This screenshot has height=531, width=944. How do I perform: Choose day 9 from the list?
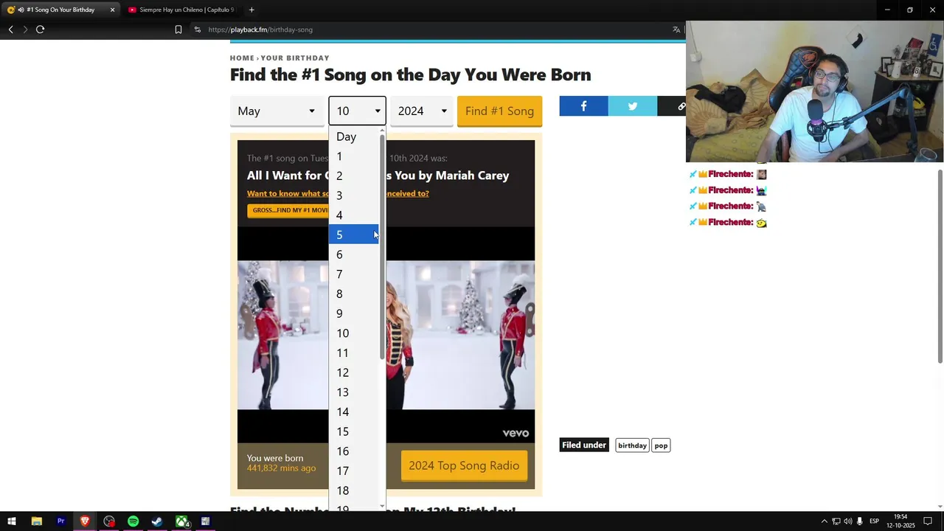click(354, 313)
